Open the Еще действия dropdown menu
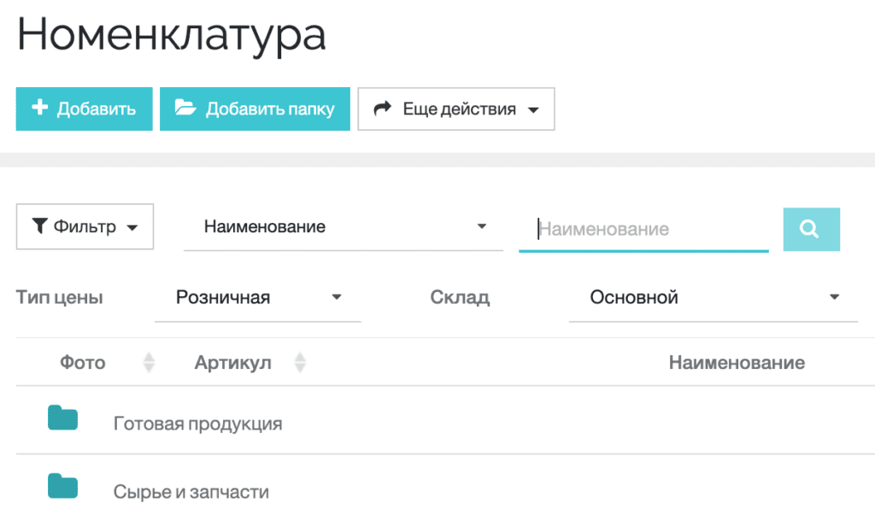Image resolution: width=875 pixels, height=520 pixels. [455, 108]
